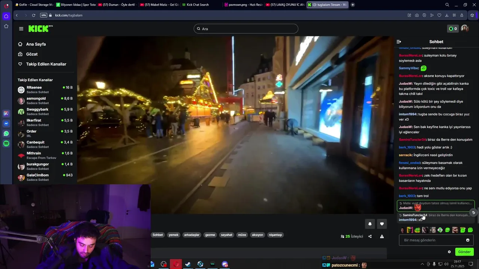Screen dimensions: 479x269
Task: Select the nişantaşı tag
Action: (275, 235)
